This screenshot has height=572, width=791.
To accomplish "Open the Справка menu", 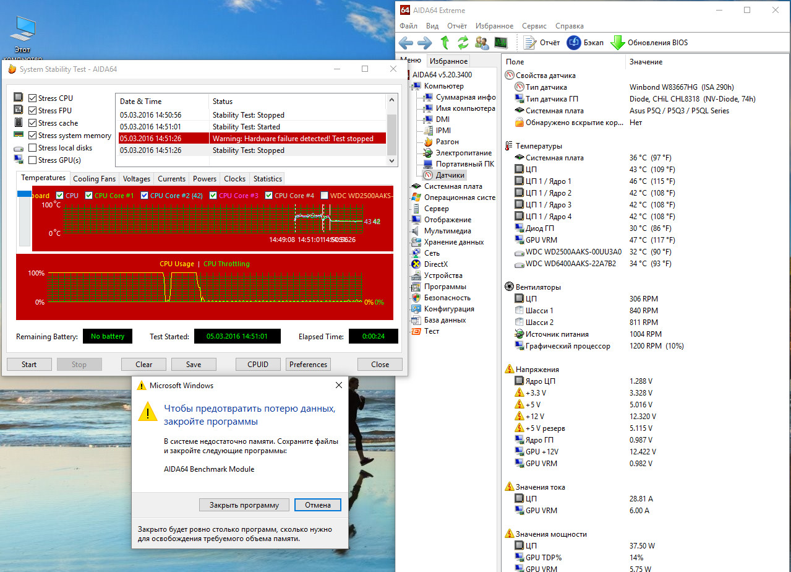I will coord(570,26).
